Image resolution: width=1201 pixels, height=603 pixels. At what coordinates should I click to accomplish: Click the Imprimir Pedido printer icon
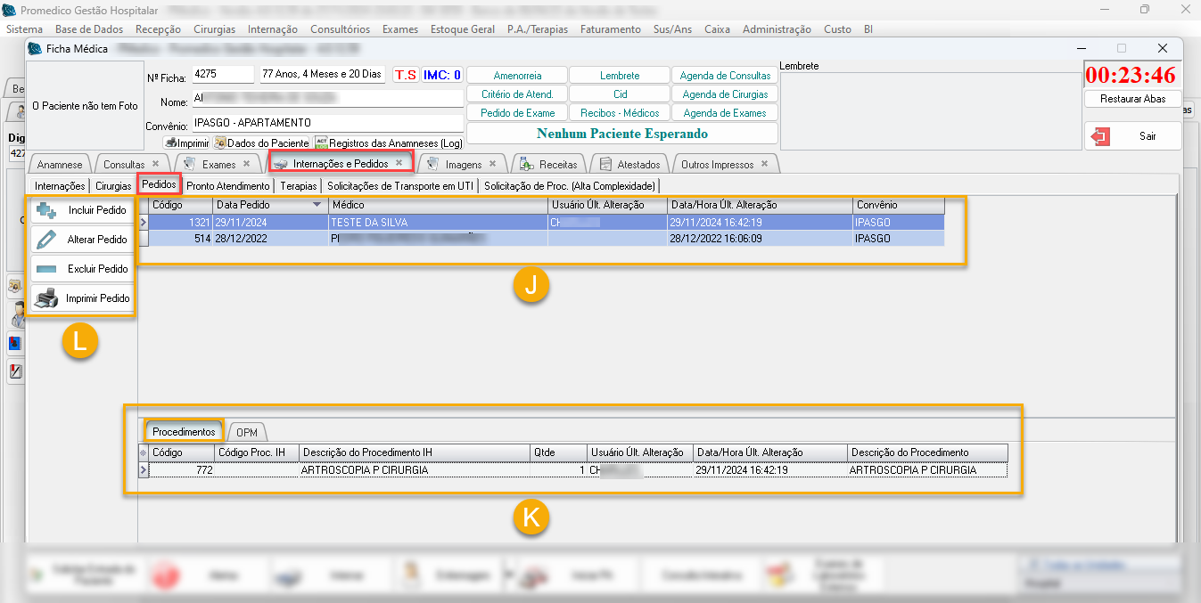45,298
